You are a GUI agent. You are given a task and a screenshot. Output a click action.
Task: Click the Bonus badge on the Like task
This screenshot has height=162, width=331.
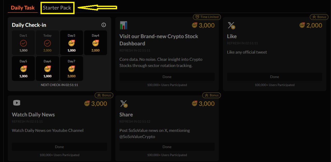tap(319, 17)
